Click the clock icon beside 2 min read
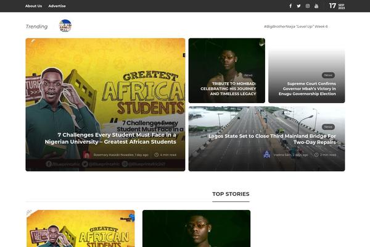370x247 pixels. [x=316, y=155]
